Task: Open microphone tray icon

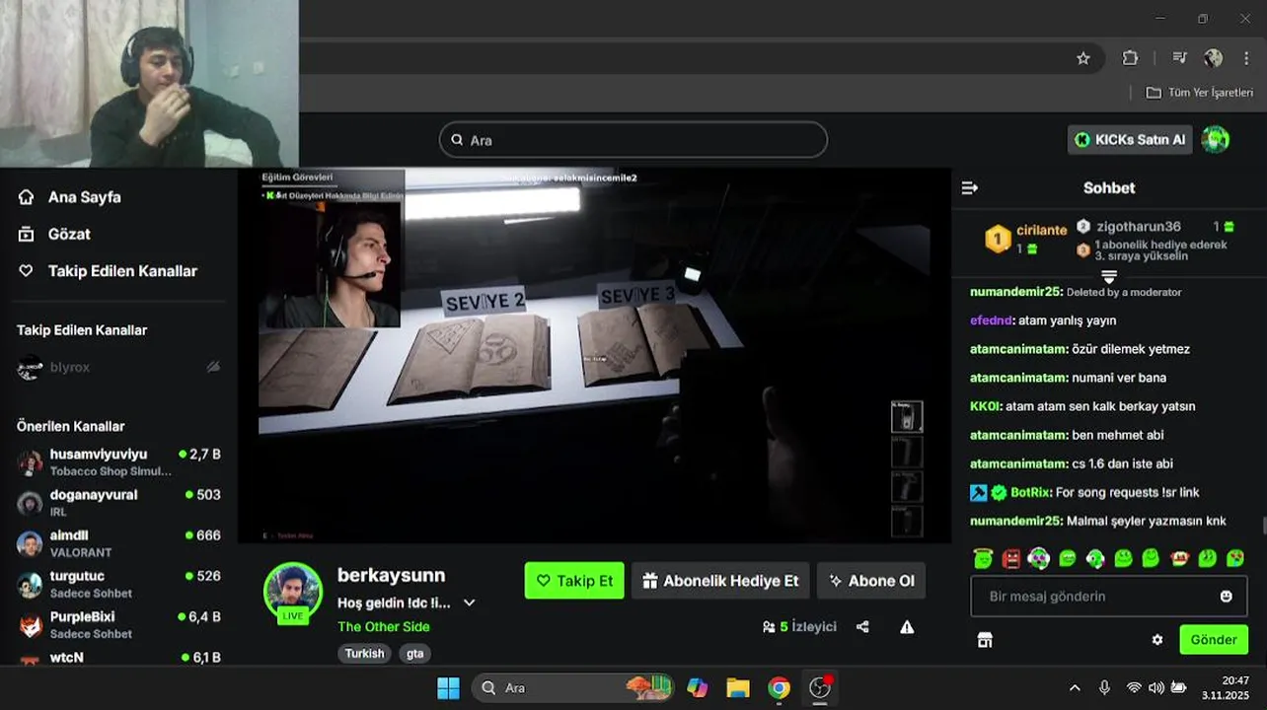Action: [1104, 687]
